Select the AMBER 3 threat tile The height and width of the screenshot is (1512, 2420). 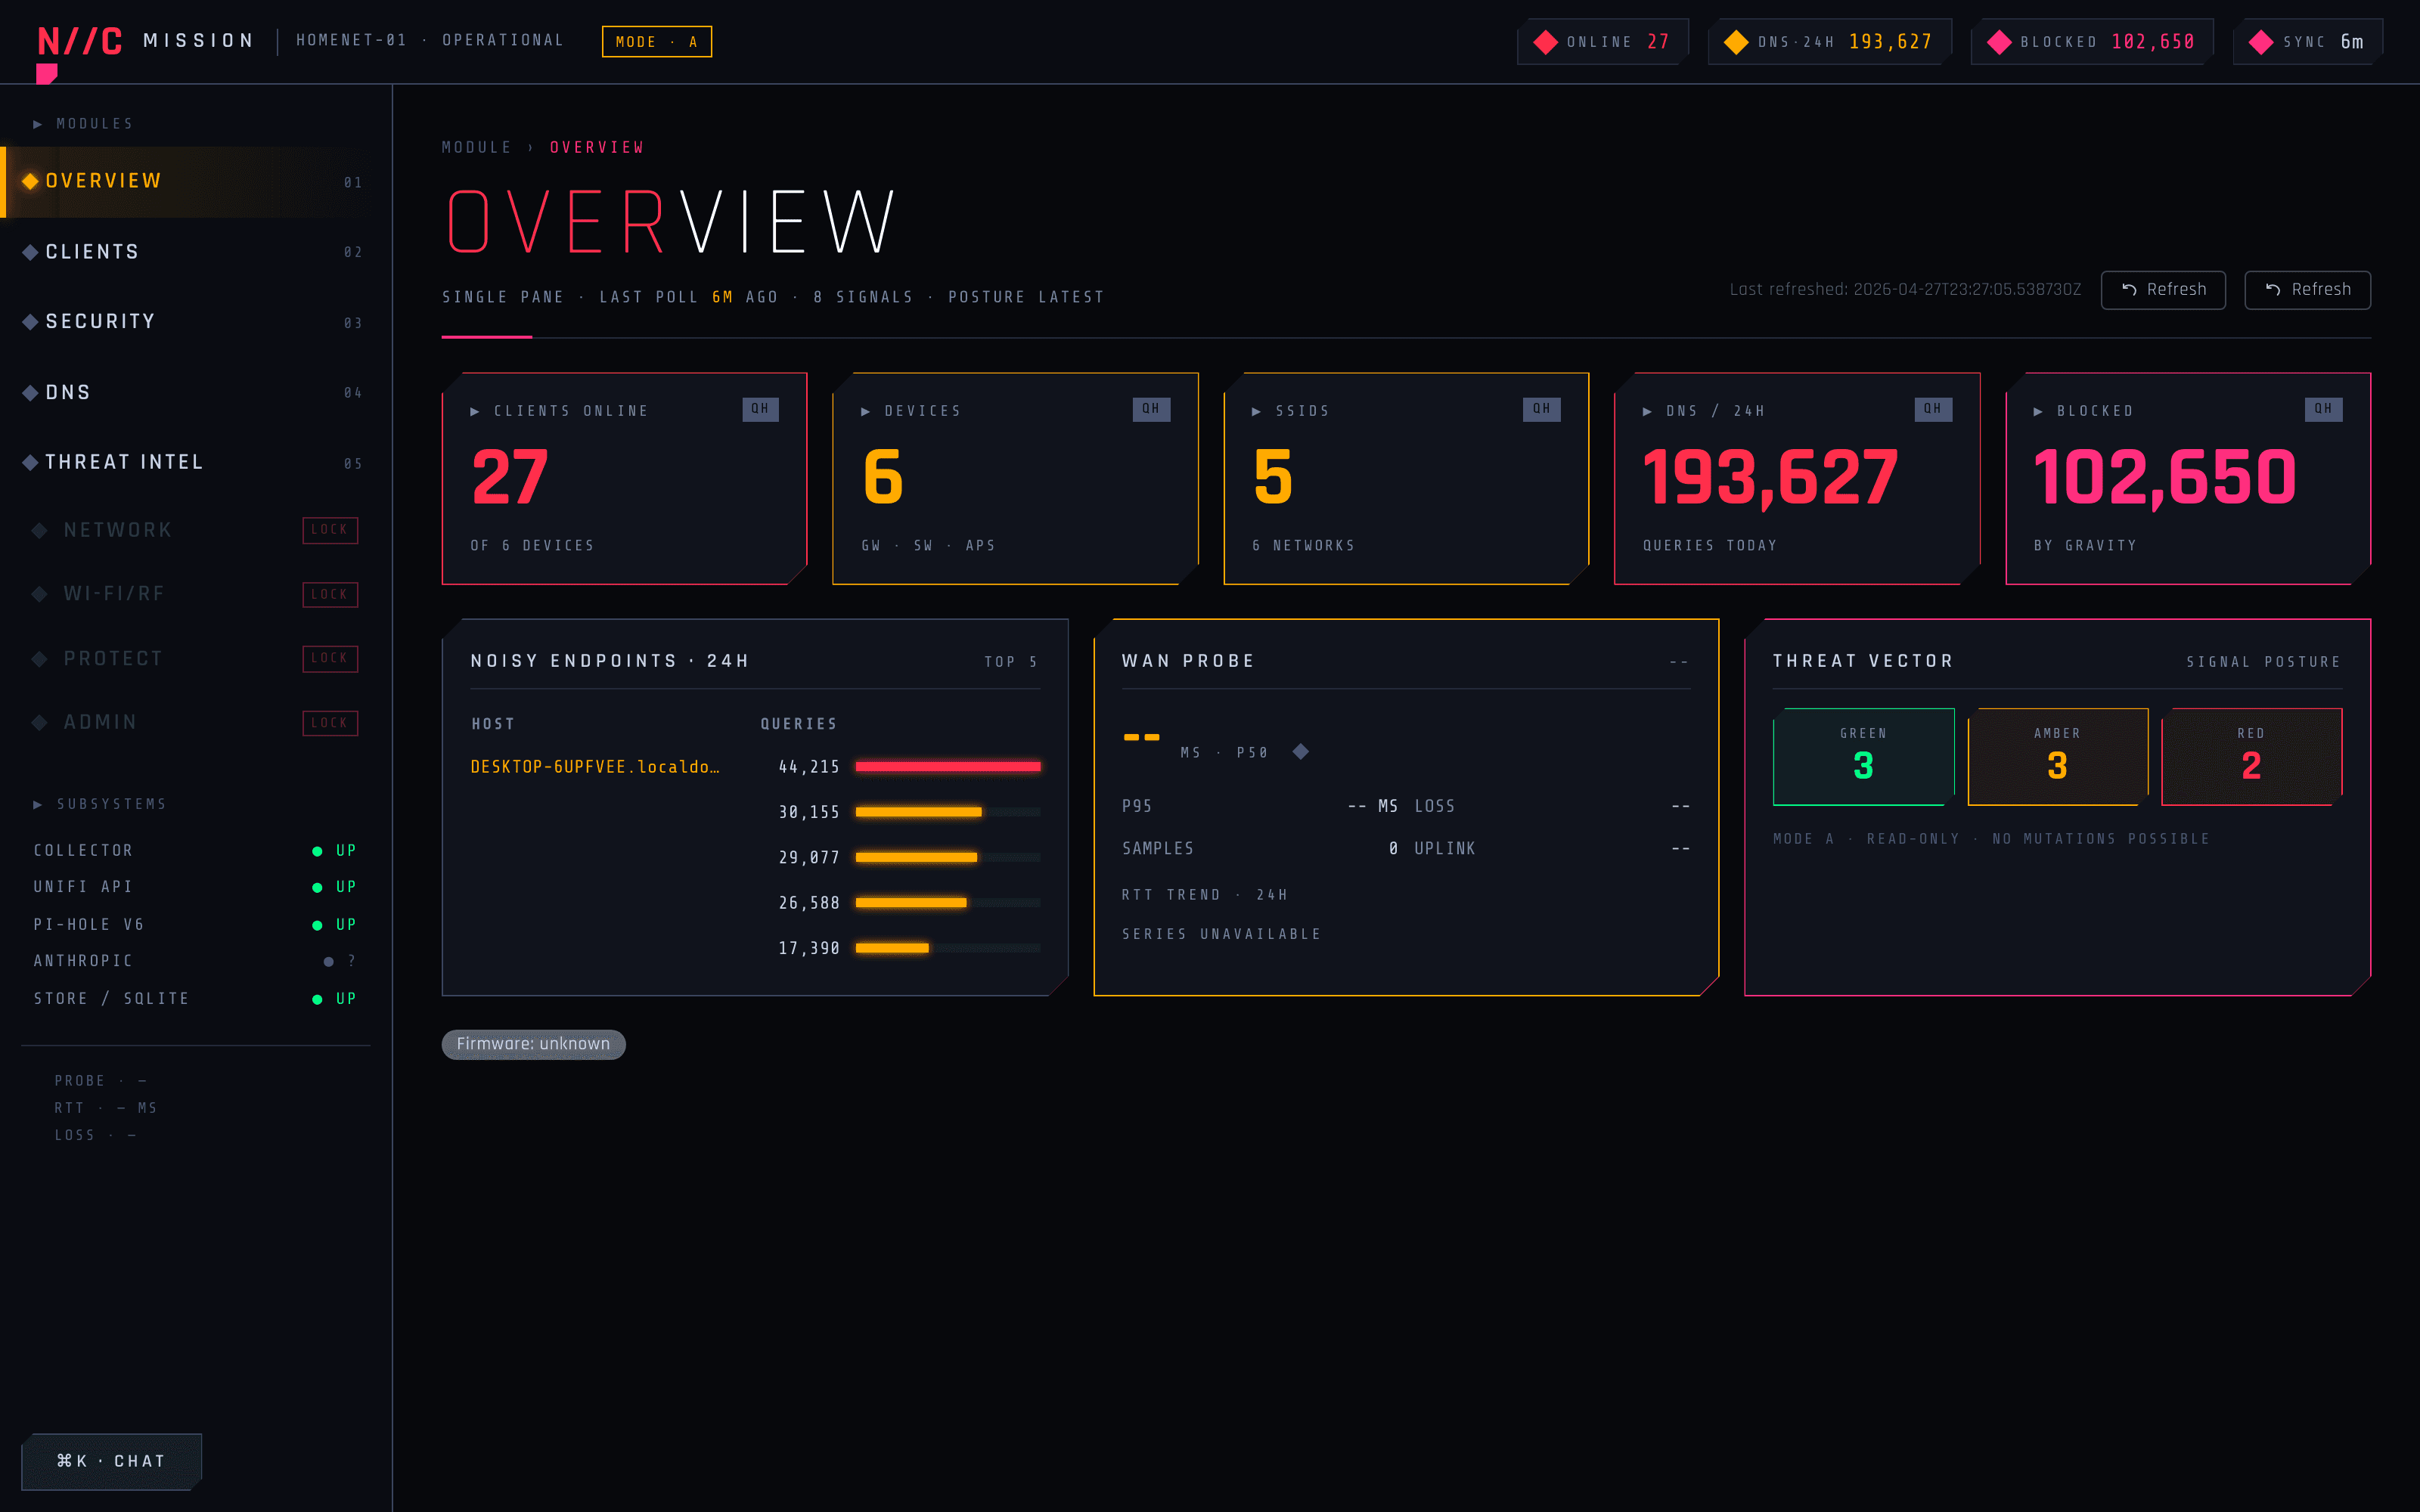(2057, 757)
